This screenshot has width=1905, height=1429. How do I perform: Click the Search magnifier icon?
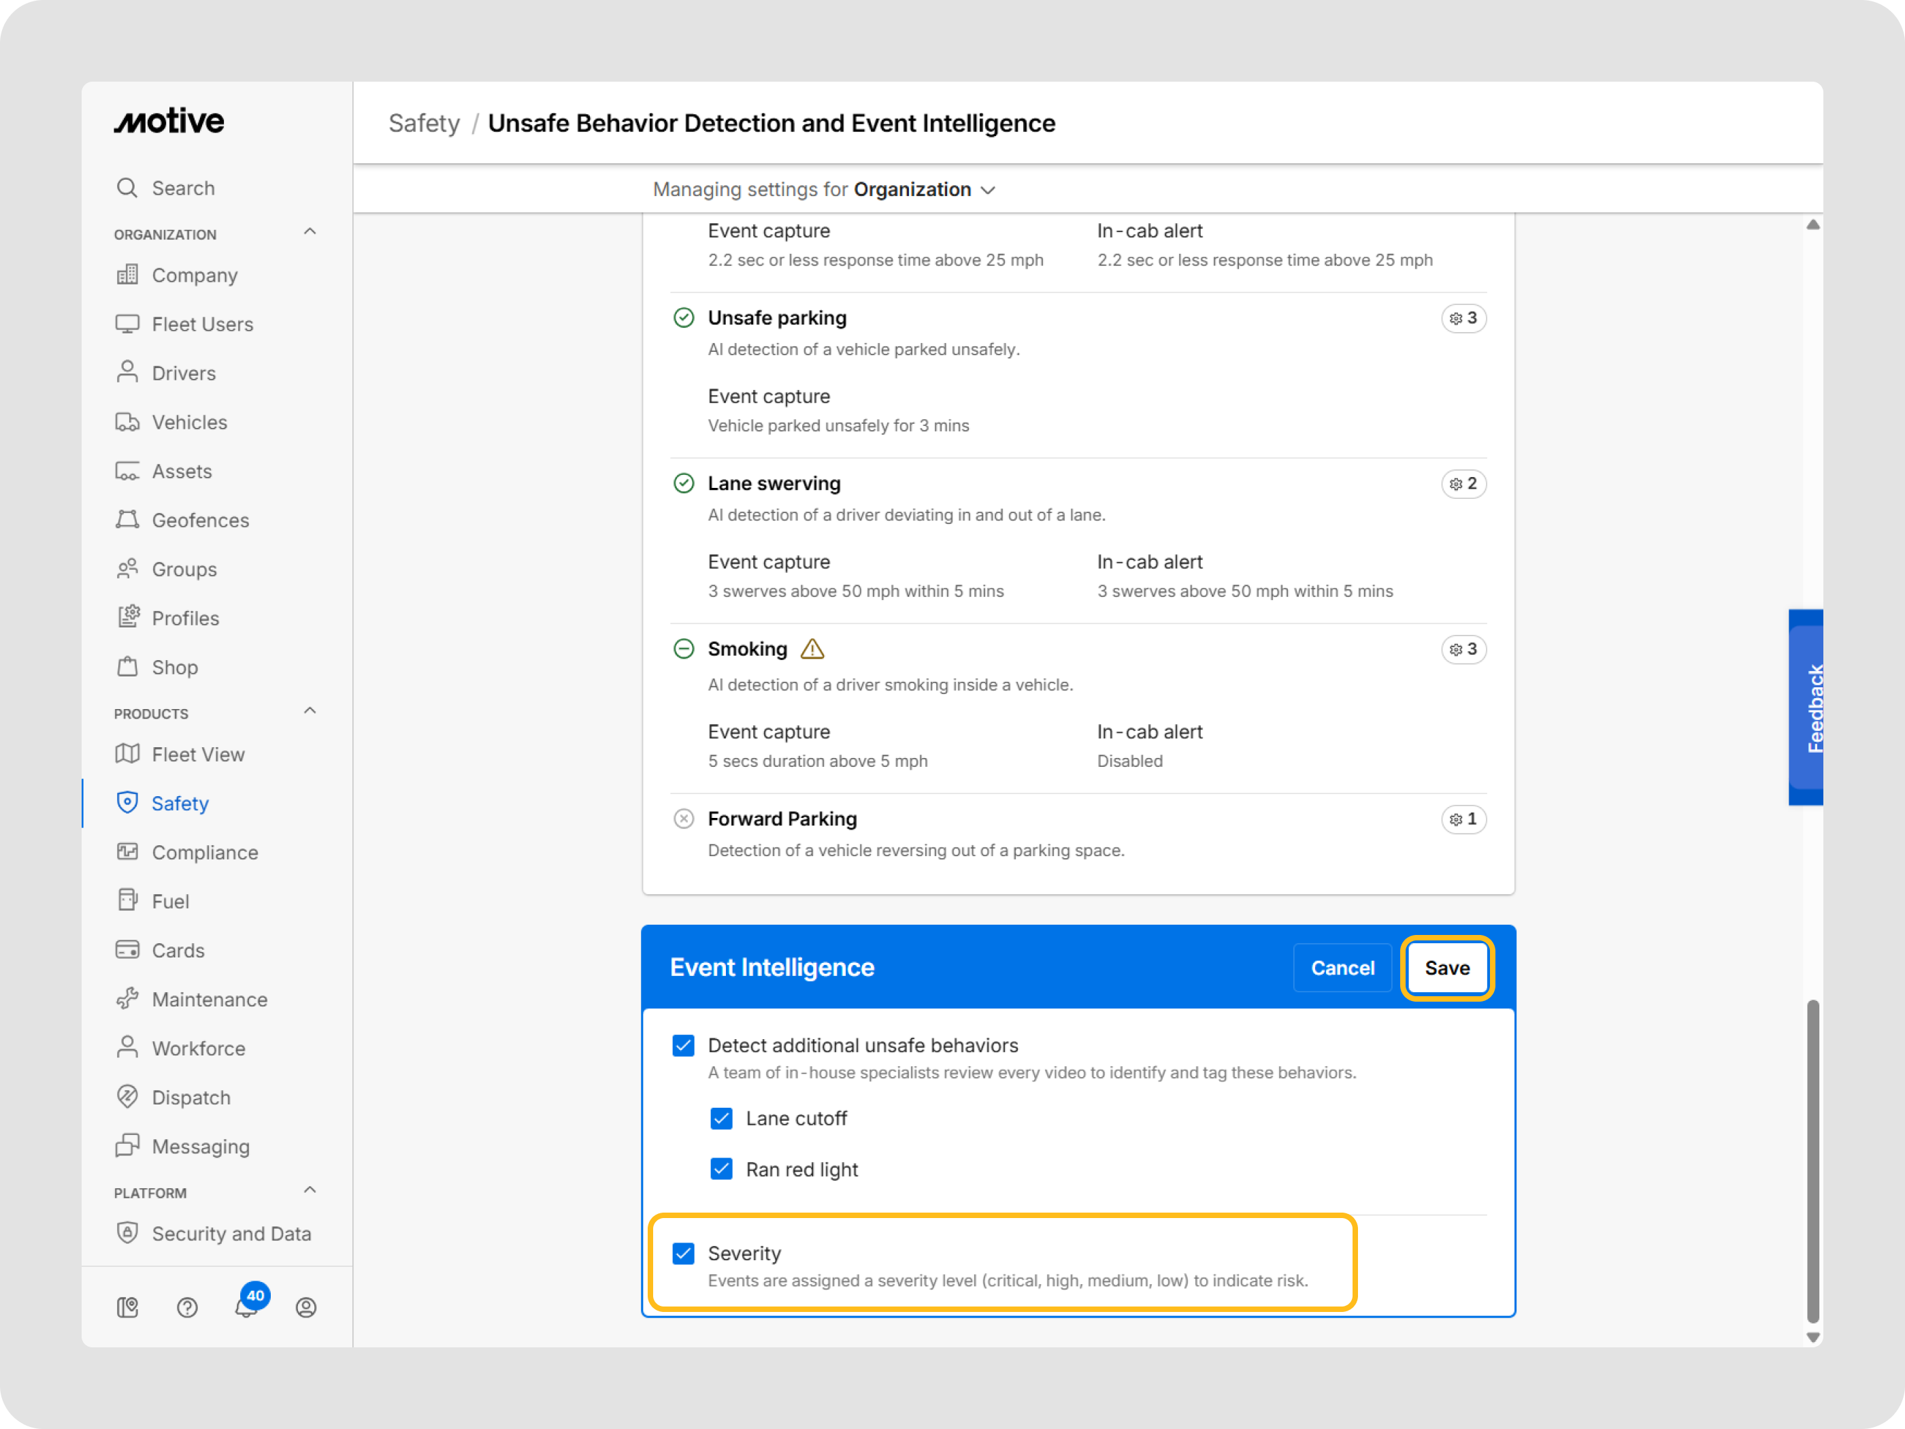coord(127,188)
